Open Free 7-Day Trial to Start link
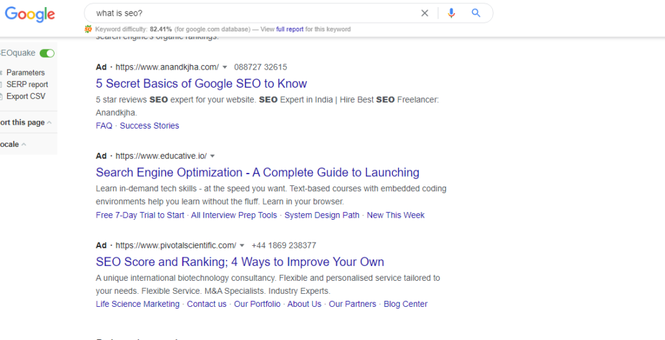665x340 pixels. point(140,215)
